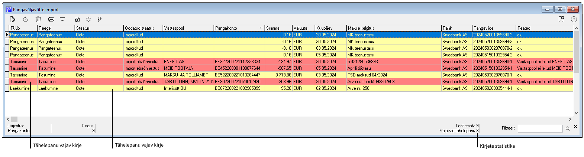Click the Vajavad tähelepanu 3 statistic
This screenshot has height=157, width=584.
pos(459,131)
